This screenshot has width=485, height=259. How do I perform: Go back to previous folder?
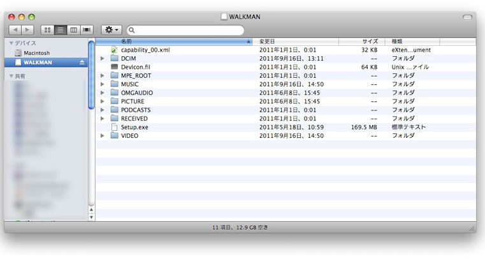(x=15, y=30)
